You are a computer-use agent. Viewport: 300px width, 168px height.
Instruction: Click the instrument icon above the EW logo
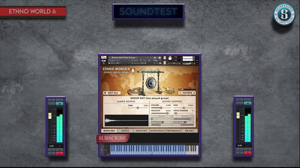tap(104, 57)
